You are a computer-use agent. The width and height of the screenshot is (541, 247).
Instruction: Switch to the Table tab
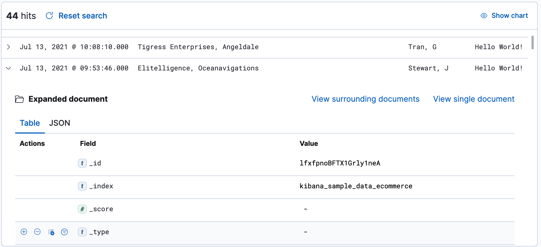point(30,123)
